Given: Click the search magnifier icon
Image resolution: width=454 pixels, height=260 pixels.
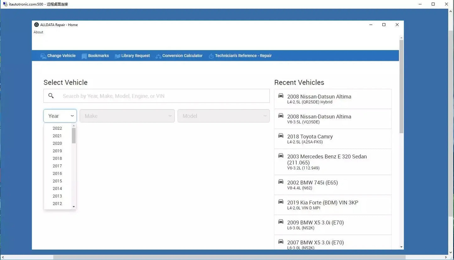Looking at the screenshot, I should [x=51, y=95].
